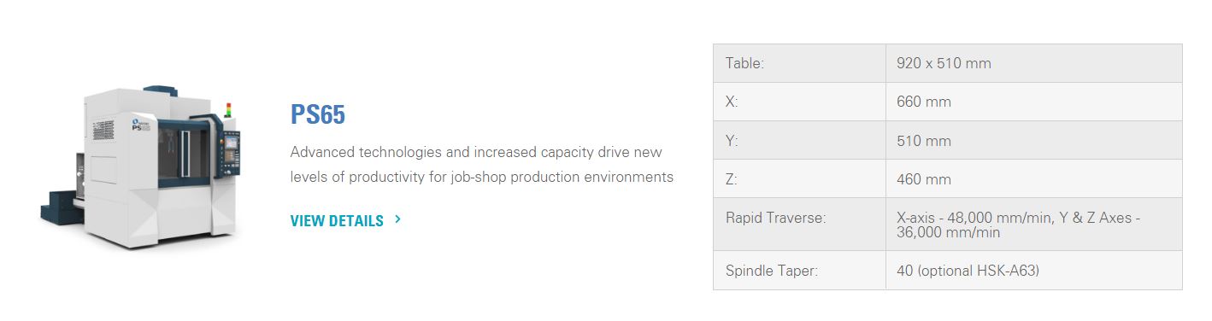Open the PS65 machine product image
The width and height of the screenshot is (1212, 321).
pos(141,166)
